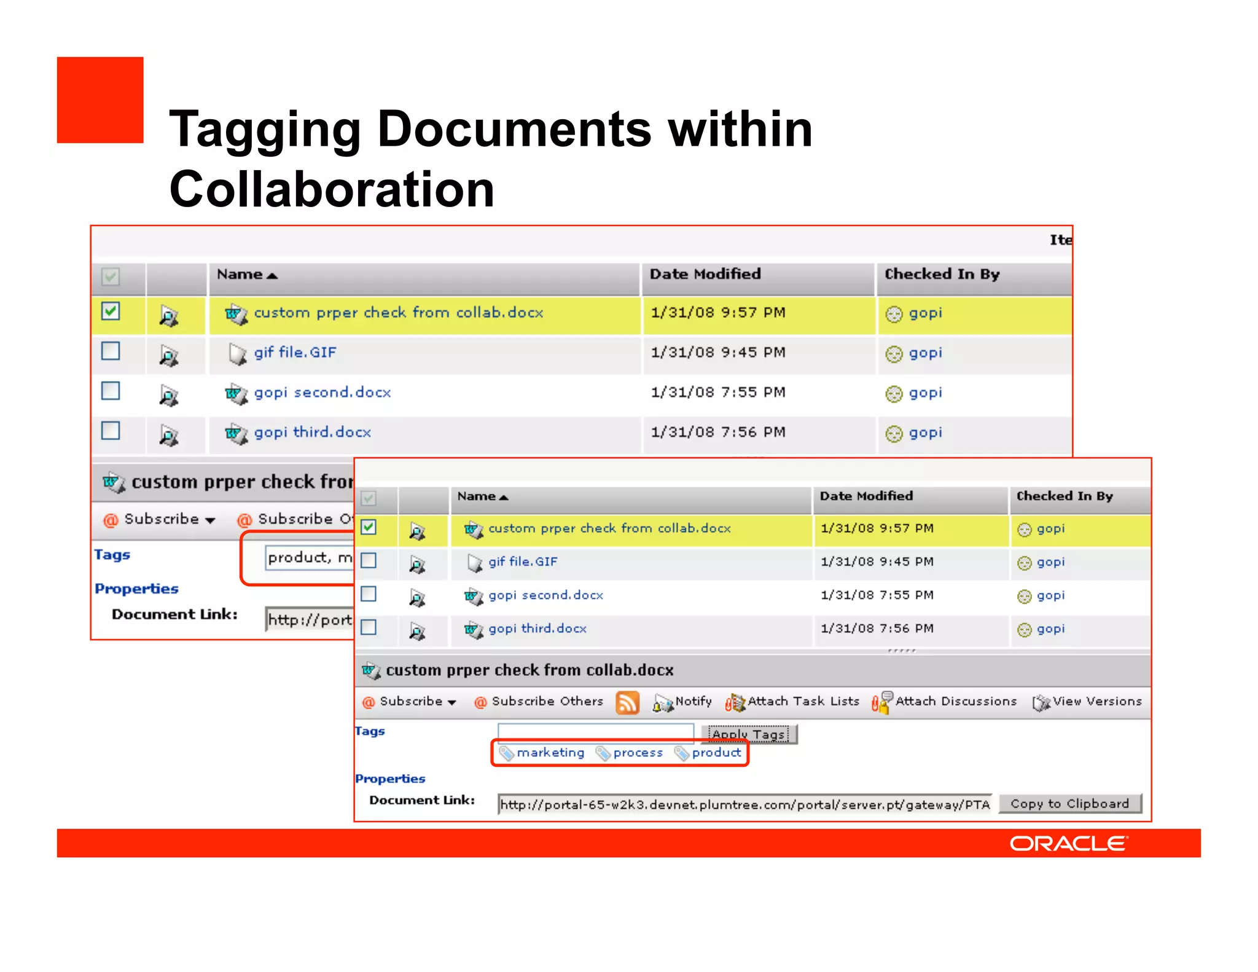The width and height of the screenshot is (1258, 972).
Task: Tick gopi second.docx checkbox in front window
Action: [369, 594]
